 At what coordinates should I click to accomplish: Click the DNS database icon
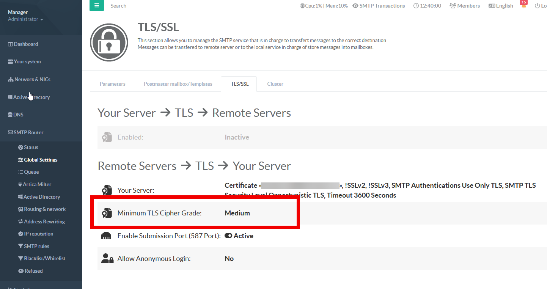pos(11,115)
